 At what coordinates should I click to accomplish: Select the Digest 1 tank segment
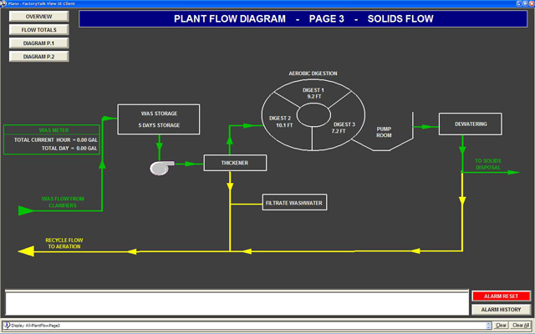tap(313, 93)
